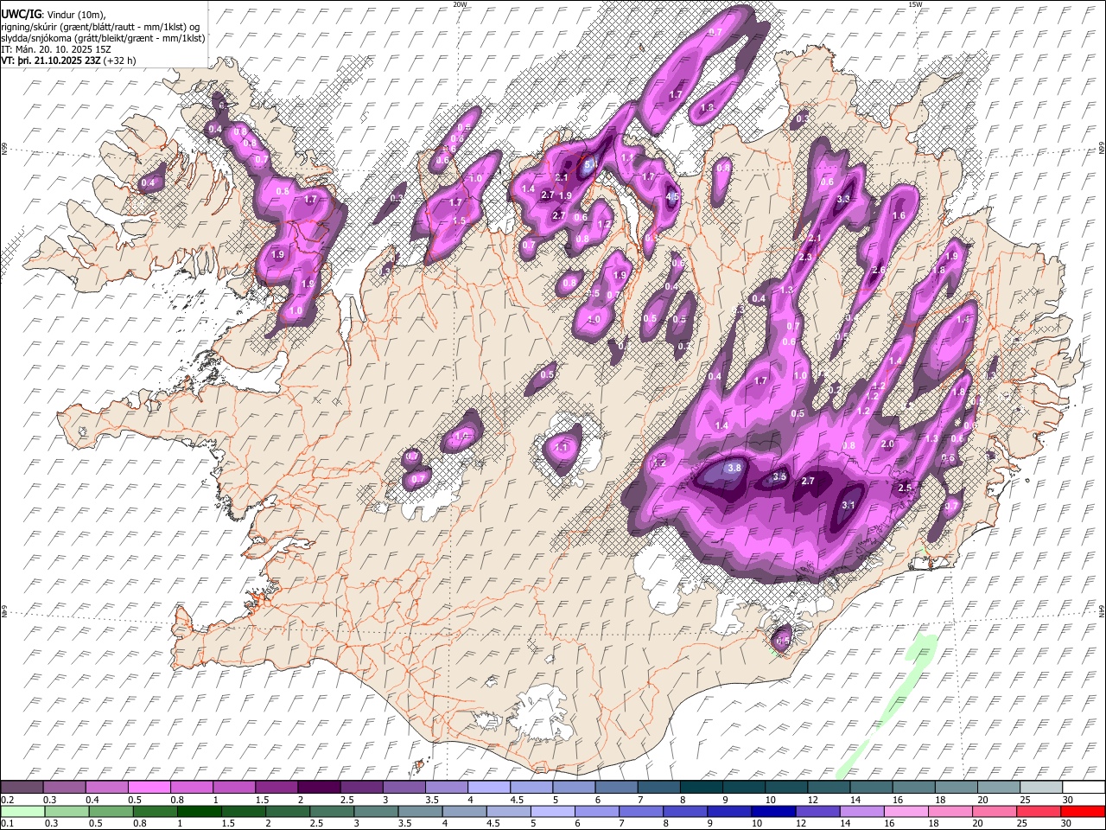This screenshot has height=830, width=1106.
Task: Click the '0.2' label on the upper scale
Action: click(7, 800)
